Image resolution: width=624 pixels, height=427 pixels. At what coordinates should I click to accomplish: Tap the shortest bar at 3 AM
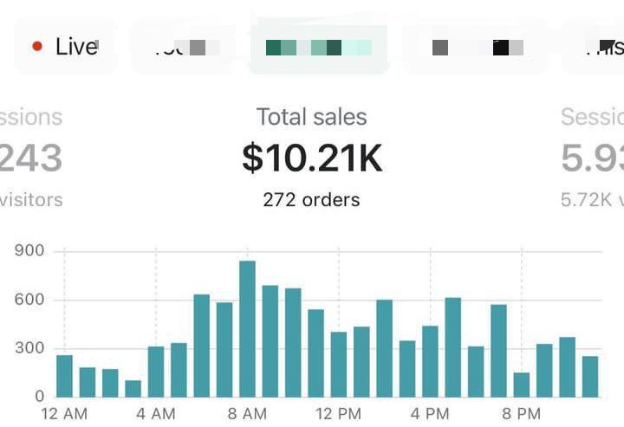[x=133, y=388]
